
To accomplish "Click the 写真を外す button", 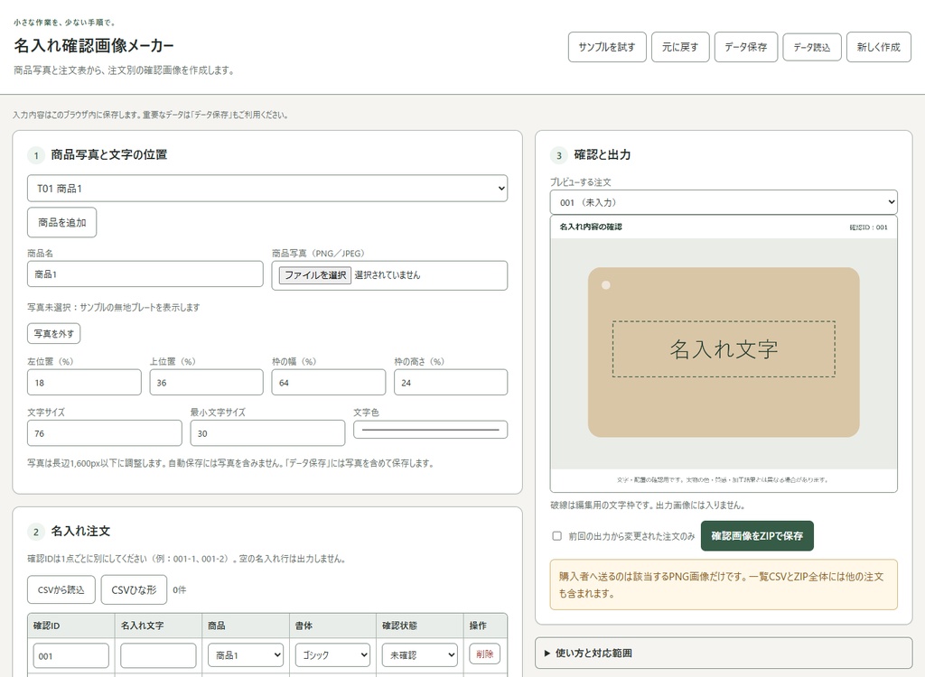I will click(x=53, y=333).
